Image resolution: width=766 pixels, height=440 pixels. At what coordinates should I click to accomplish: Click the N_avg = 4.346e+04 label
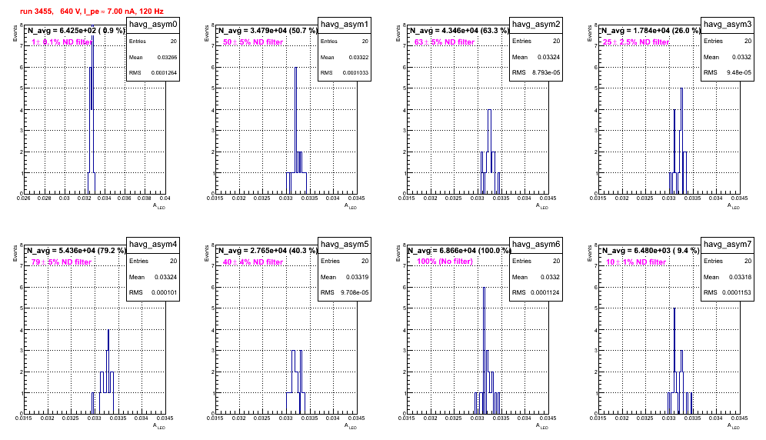pos(459,30)
